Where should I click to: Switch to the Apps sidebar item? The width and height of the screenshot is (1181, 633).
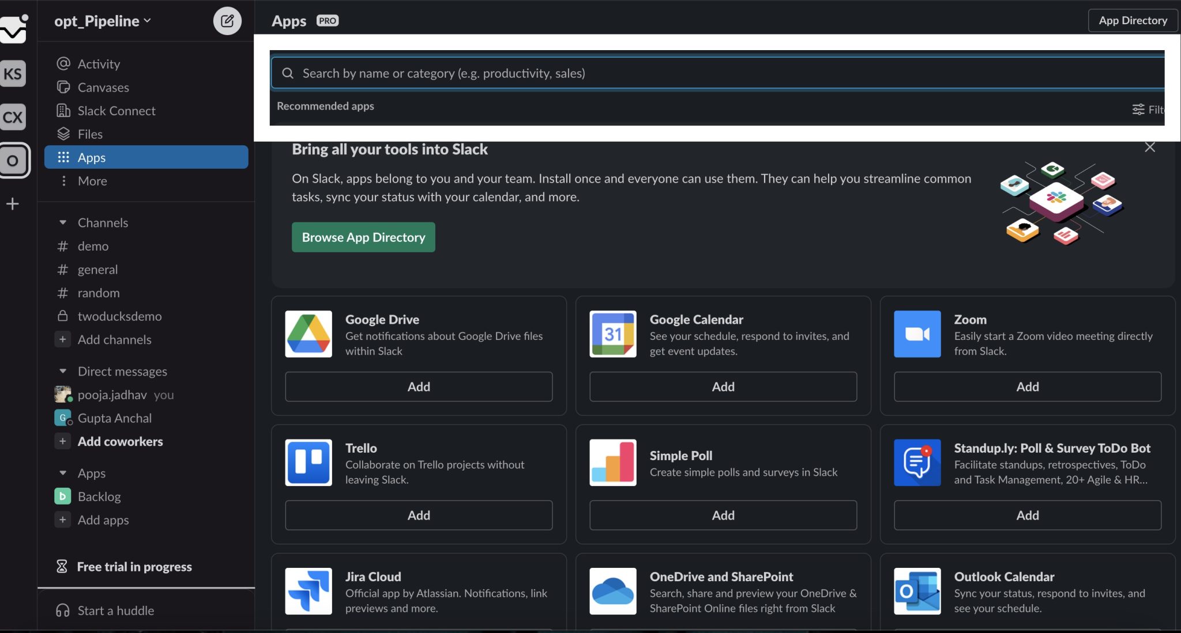[91, 157]
